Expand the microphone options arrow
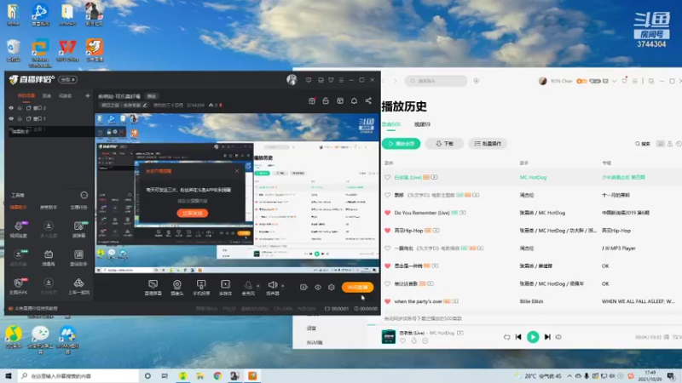 (x=258, y=286)
